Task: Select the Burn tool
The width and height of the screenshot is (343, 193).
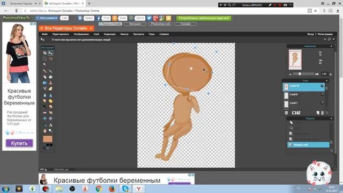Action: coord(50,107)
